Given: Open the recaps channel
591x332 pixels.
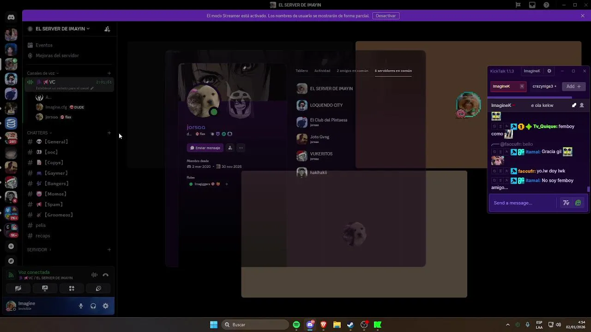Looking at the screenshot, I should (x=69, y=236).
